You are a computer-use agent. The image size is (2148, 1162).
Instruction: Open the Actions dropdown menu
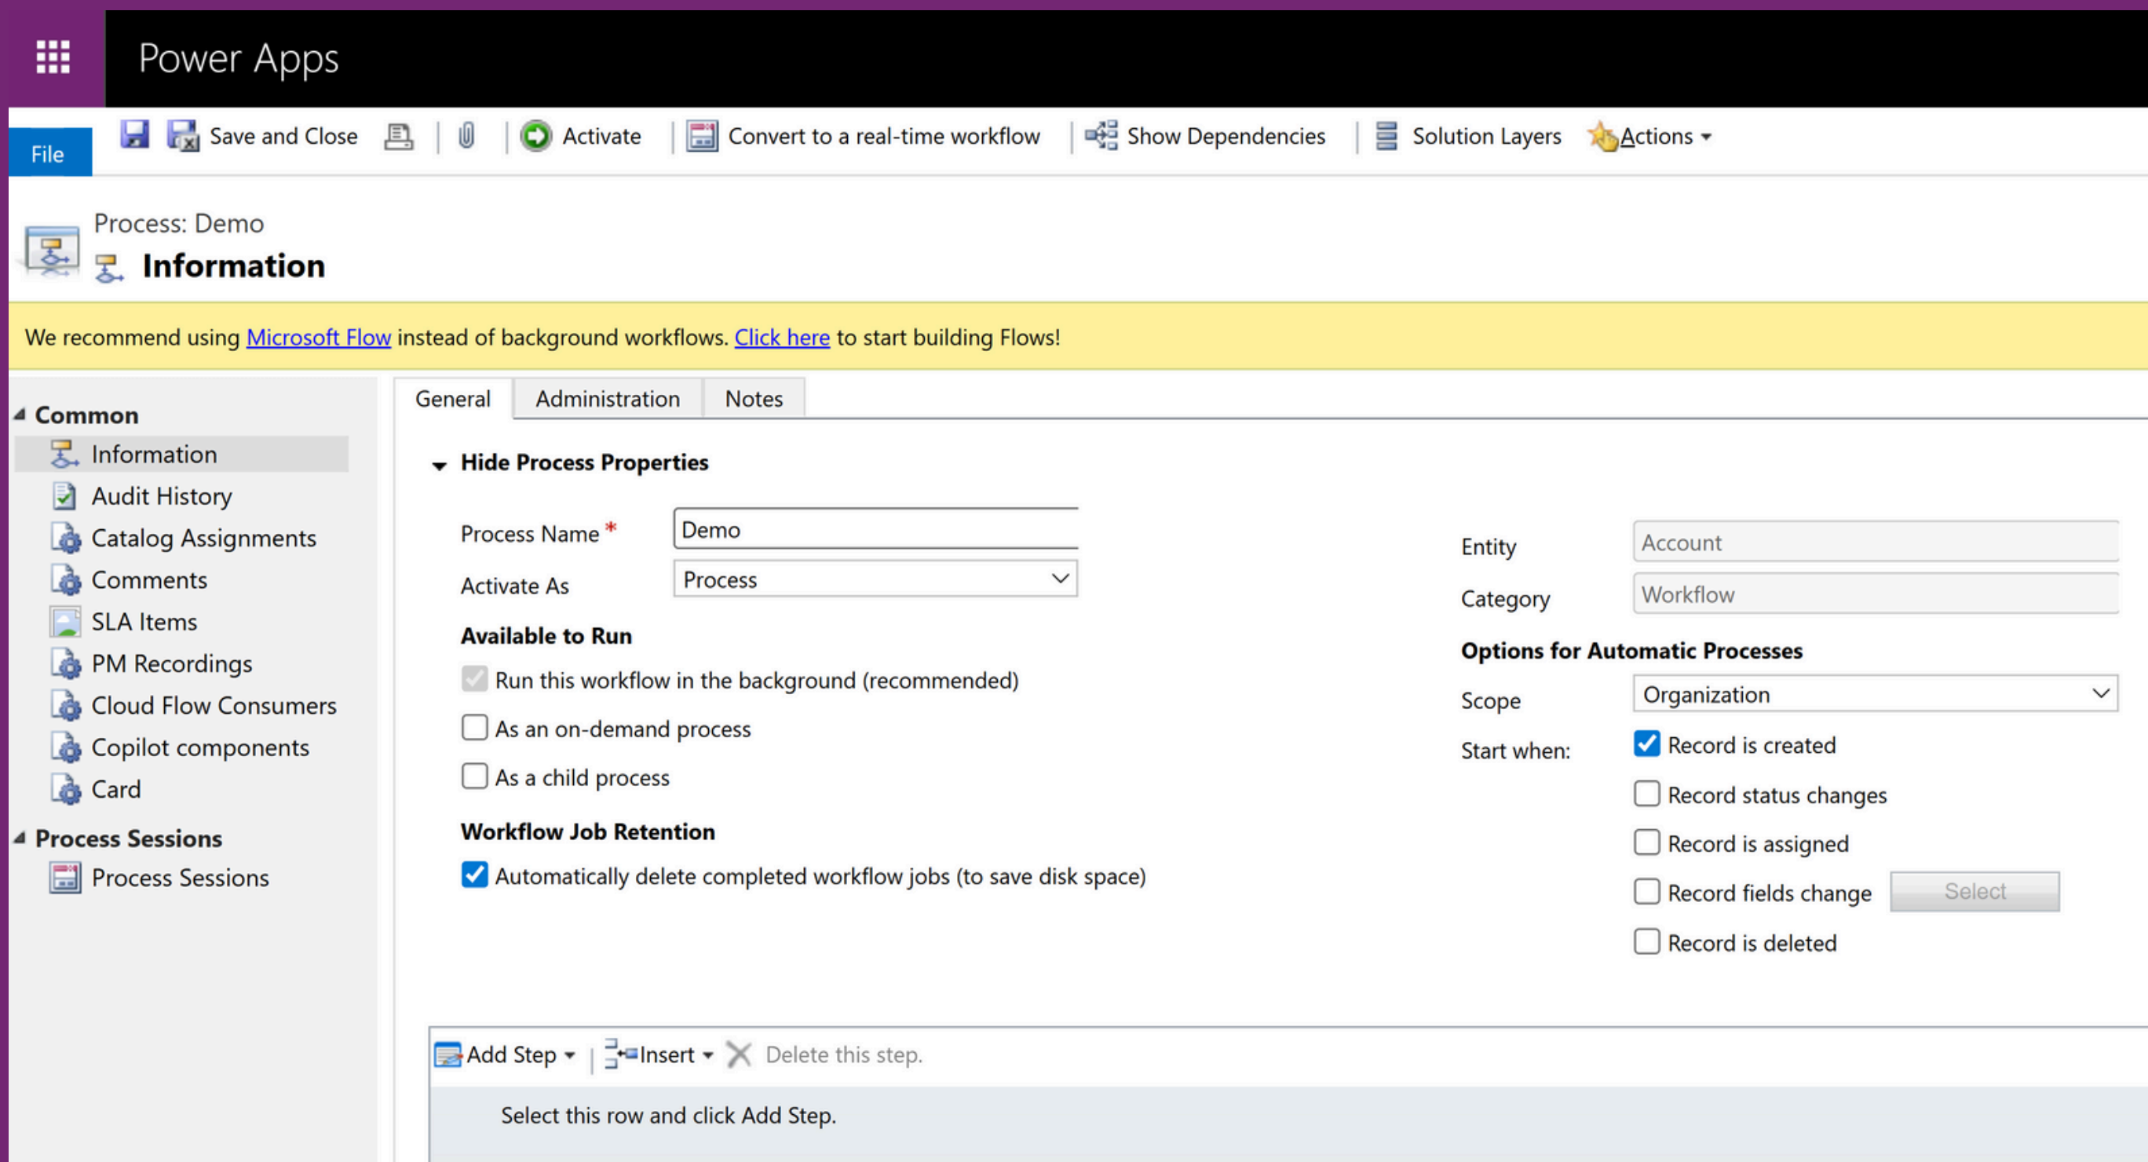(1665, 136)
